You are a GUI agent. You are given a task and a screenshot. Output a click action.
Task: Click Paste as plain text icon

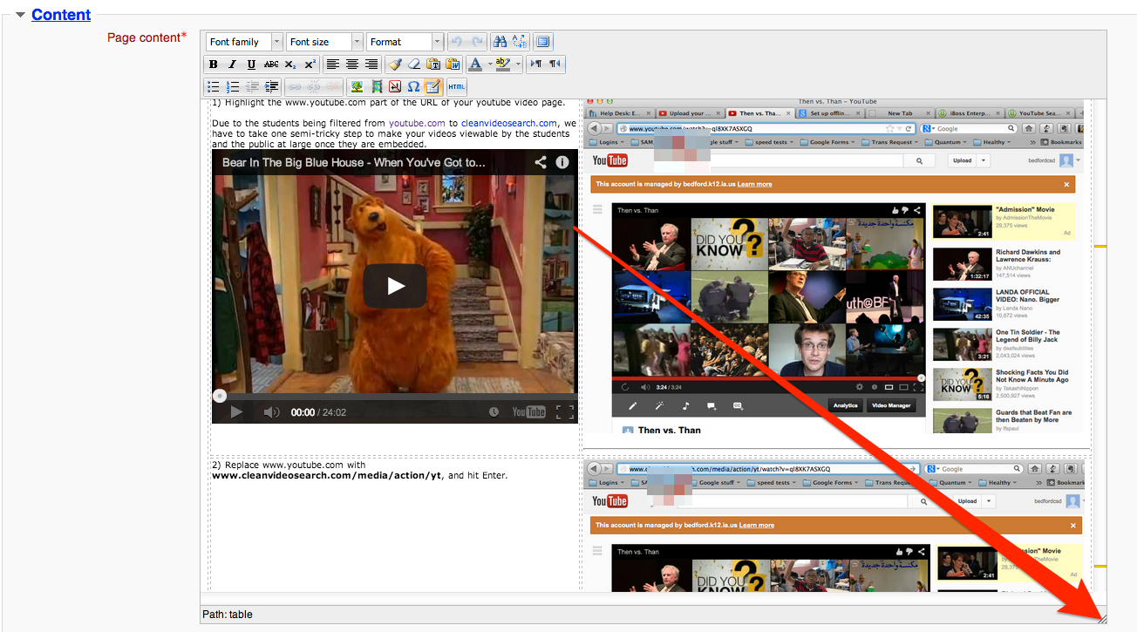(x=432, y=65)
